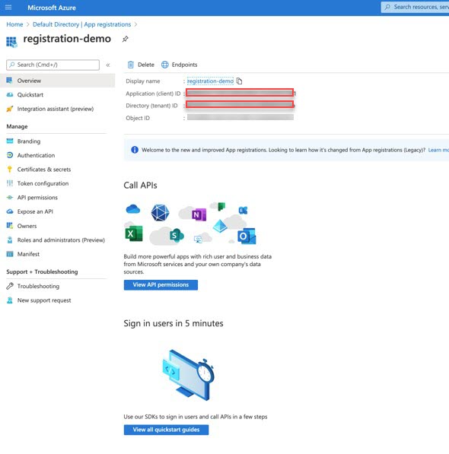Click the Application (client) ID label
The height and width of the screenshot is (454, 449).
(x=153, y=94)
